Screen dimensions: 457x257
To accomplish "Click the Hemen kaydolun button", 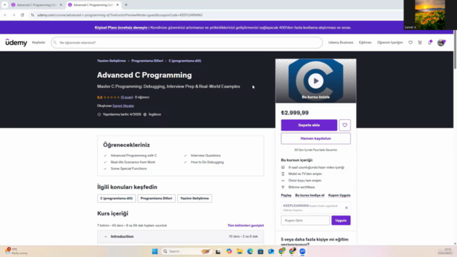I will tap(316, 138).
